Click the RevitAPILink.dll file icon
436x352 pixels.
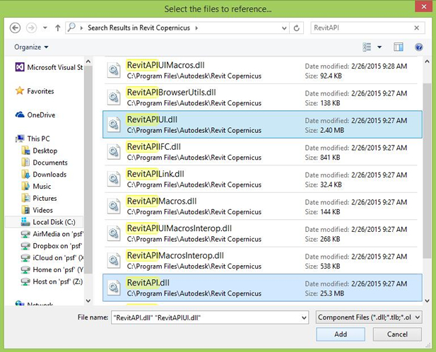point(114,179)
